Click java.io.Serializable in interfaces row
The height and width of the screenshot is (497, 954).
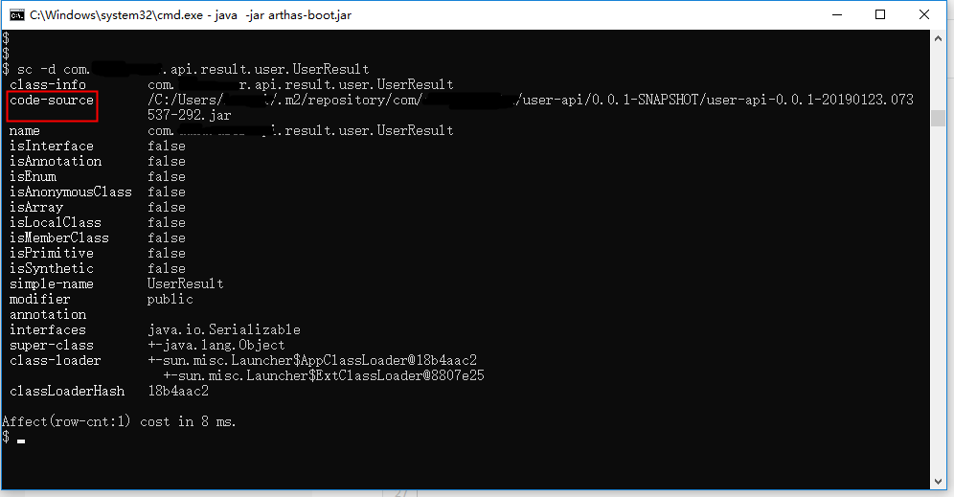click(224, 329)
